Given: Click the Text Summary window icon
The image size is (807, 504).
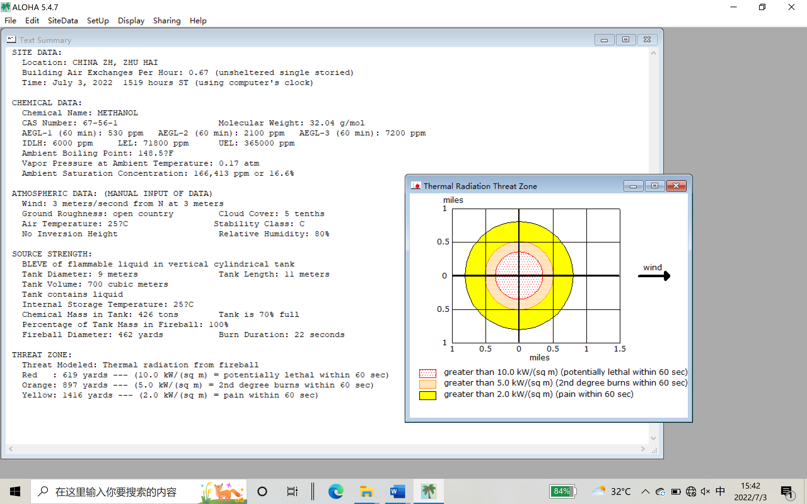Looking at the screenshot, I should click(x=11, y=40).
